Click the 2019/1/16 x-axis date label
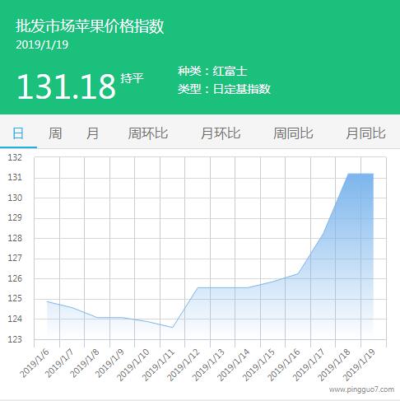400x401 pixels. 284,365
